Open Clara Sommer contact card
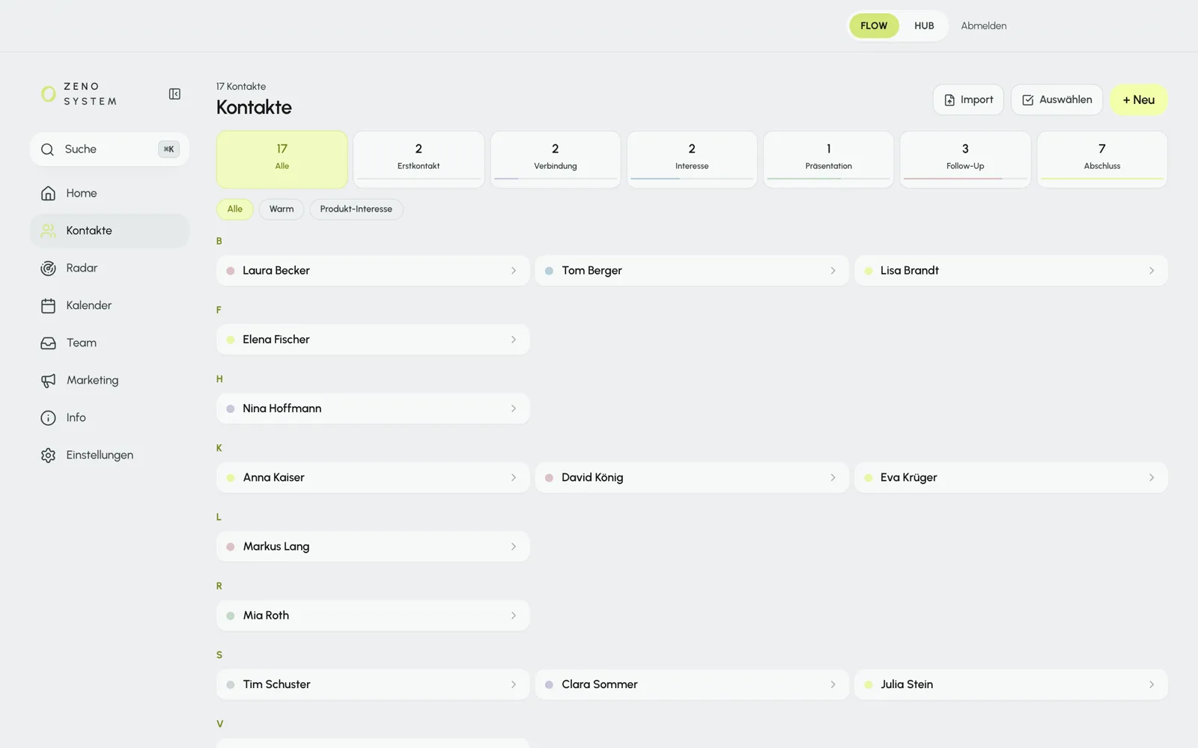The height and width of the screenshot is (748, 1198). pos(692,684)
